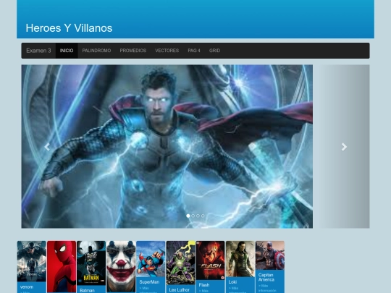Image resolution: width=391 pixels, height=293 pixels.
Task: Open Capitan America's Más información link
Action: pos(267,288)
